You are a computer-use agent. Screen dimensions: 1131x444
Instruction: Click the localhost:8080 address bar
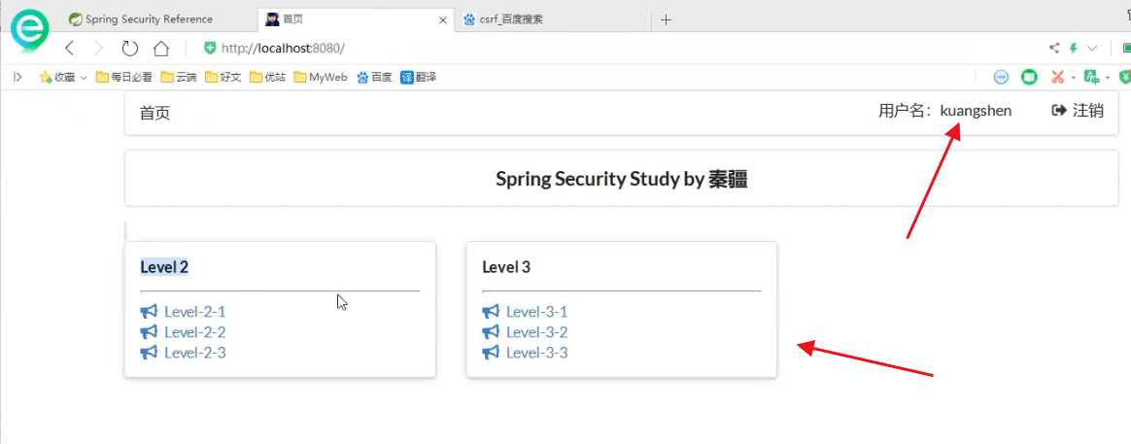point(583,49)
